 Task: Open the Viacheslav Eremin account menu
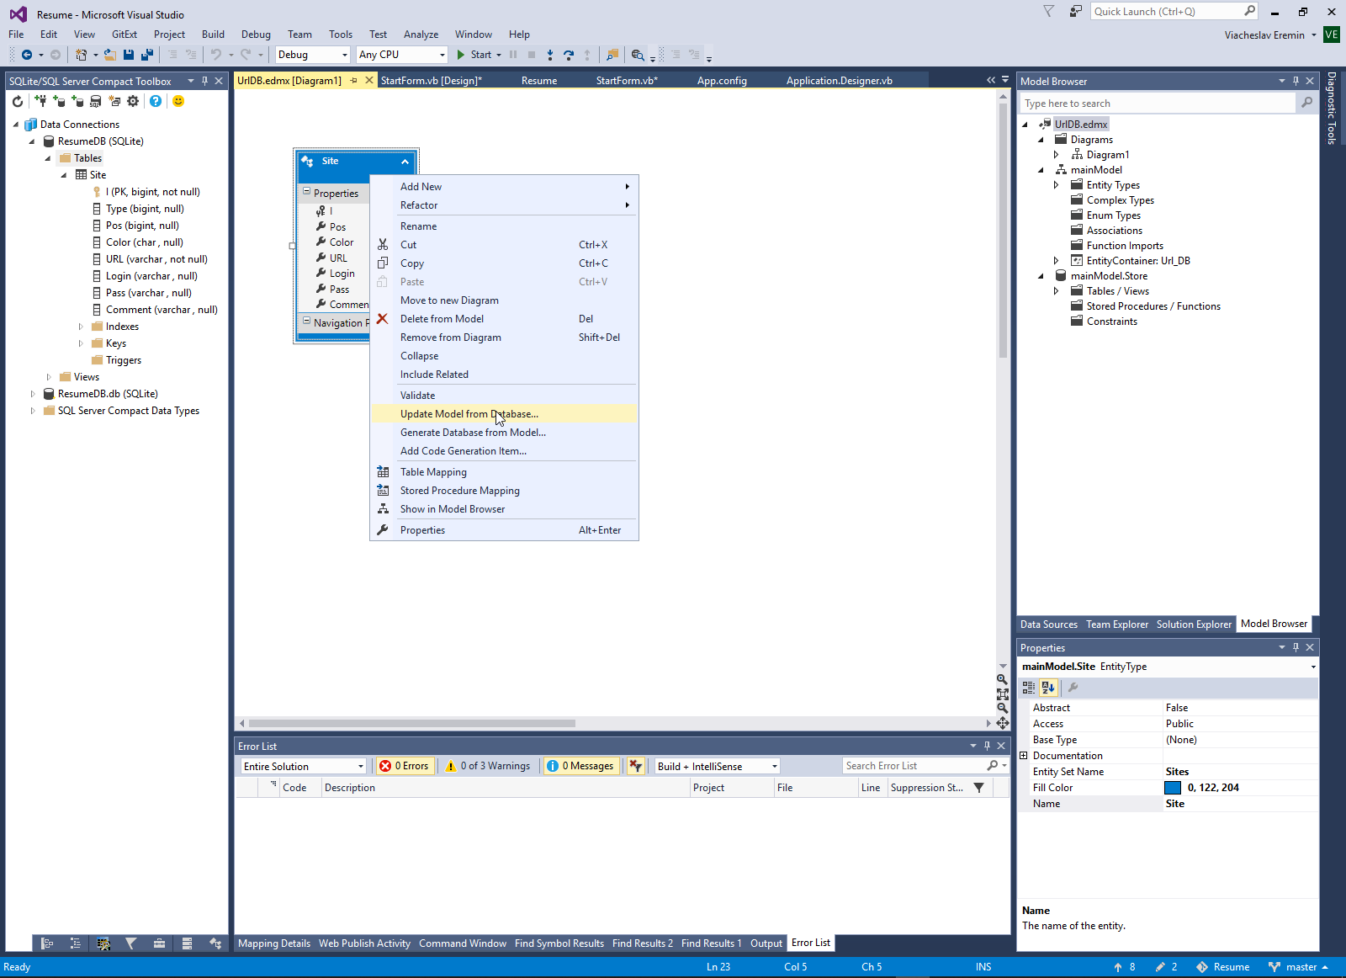pyautogui.click(x=1270, y=35)
